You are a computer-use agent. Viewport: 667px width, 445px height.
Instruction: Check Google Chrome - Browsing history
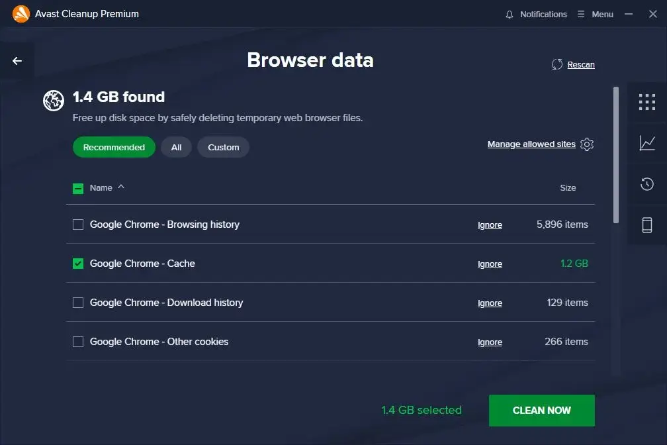77,224
